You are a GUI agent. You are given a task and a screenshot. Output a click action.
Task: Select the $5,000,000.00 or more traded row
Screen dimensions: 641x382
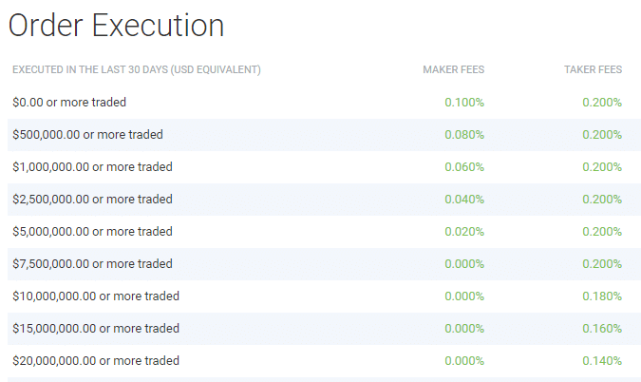(324, 232)
